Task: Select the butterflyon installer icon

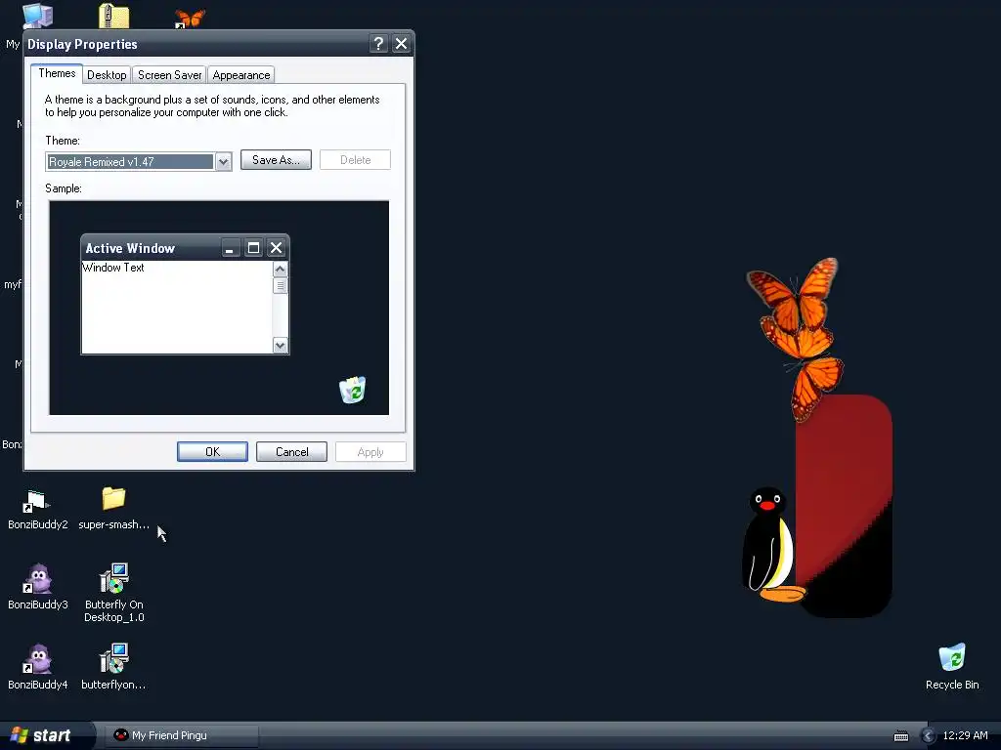Action: (113, 667)
